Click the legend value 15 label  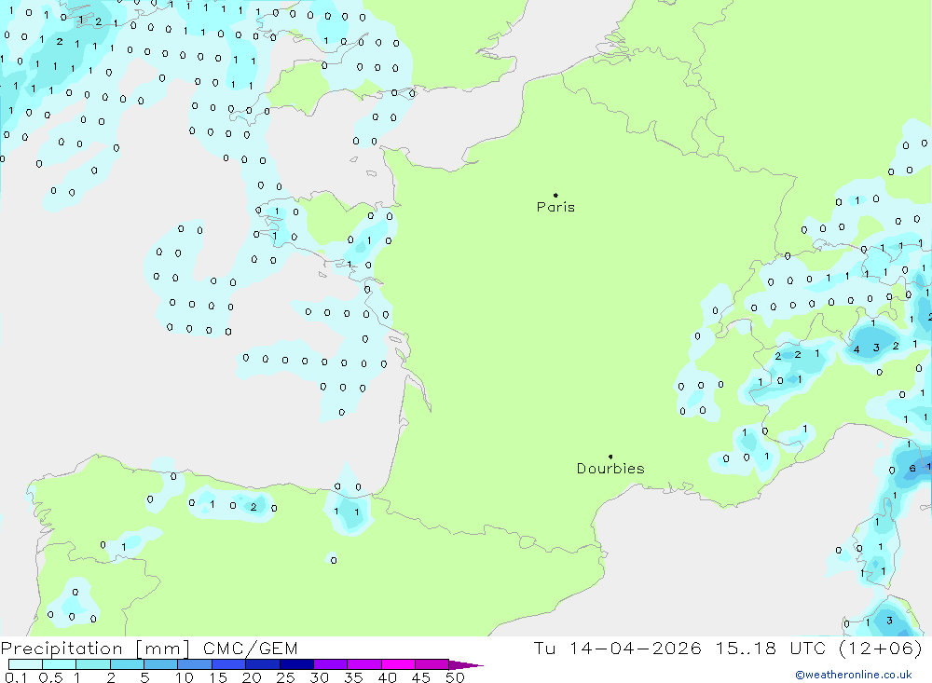[217, 677]
